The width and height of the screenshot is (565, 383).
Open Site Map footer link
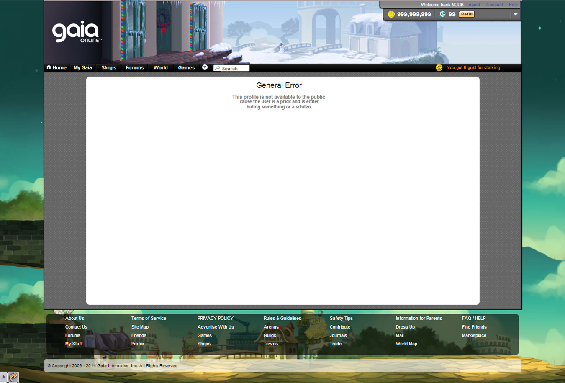[x=140, y=327]
